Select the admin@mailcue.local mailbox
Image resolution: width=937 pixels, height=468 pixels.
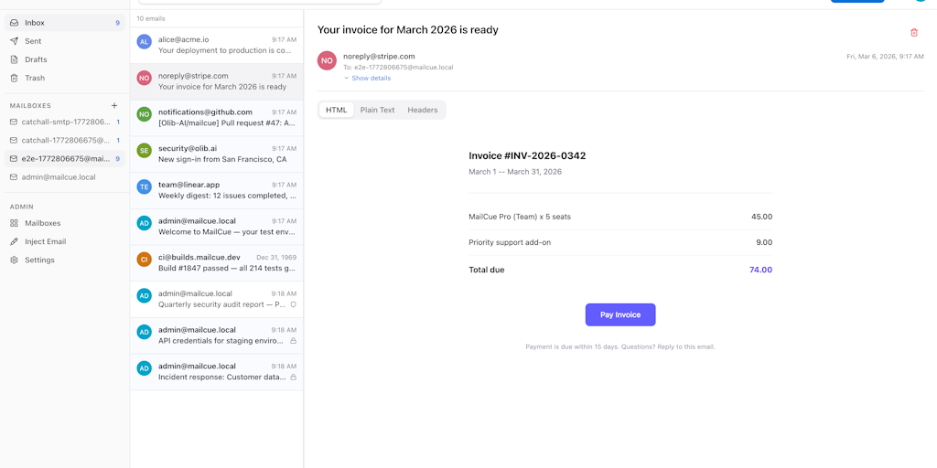(59, 177)
